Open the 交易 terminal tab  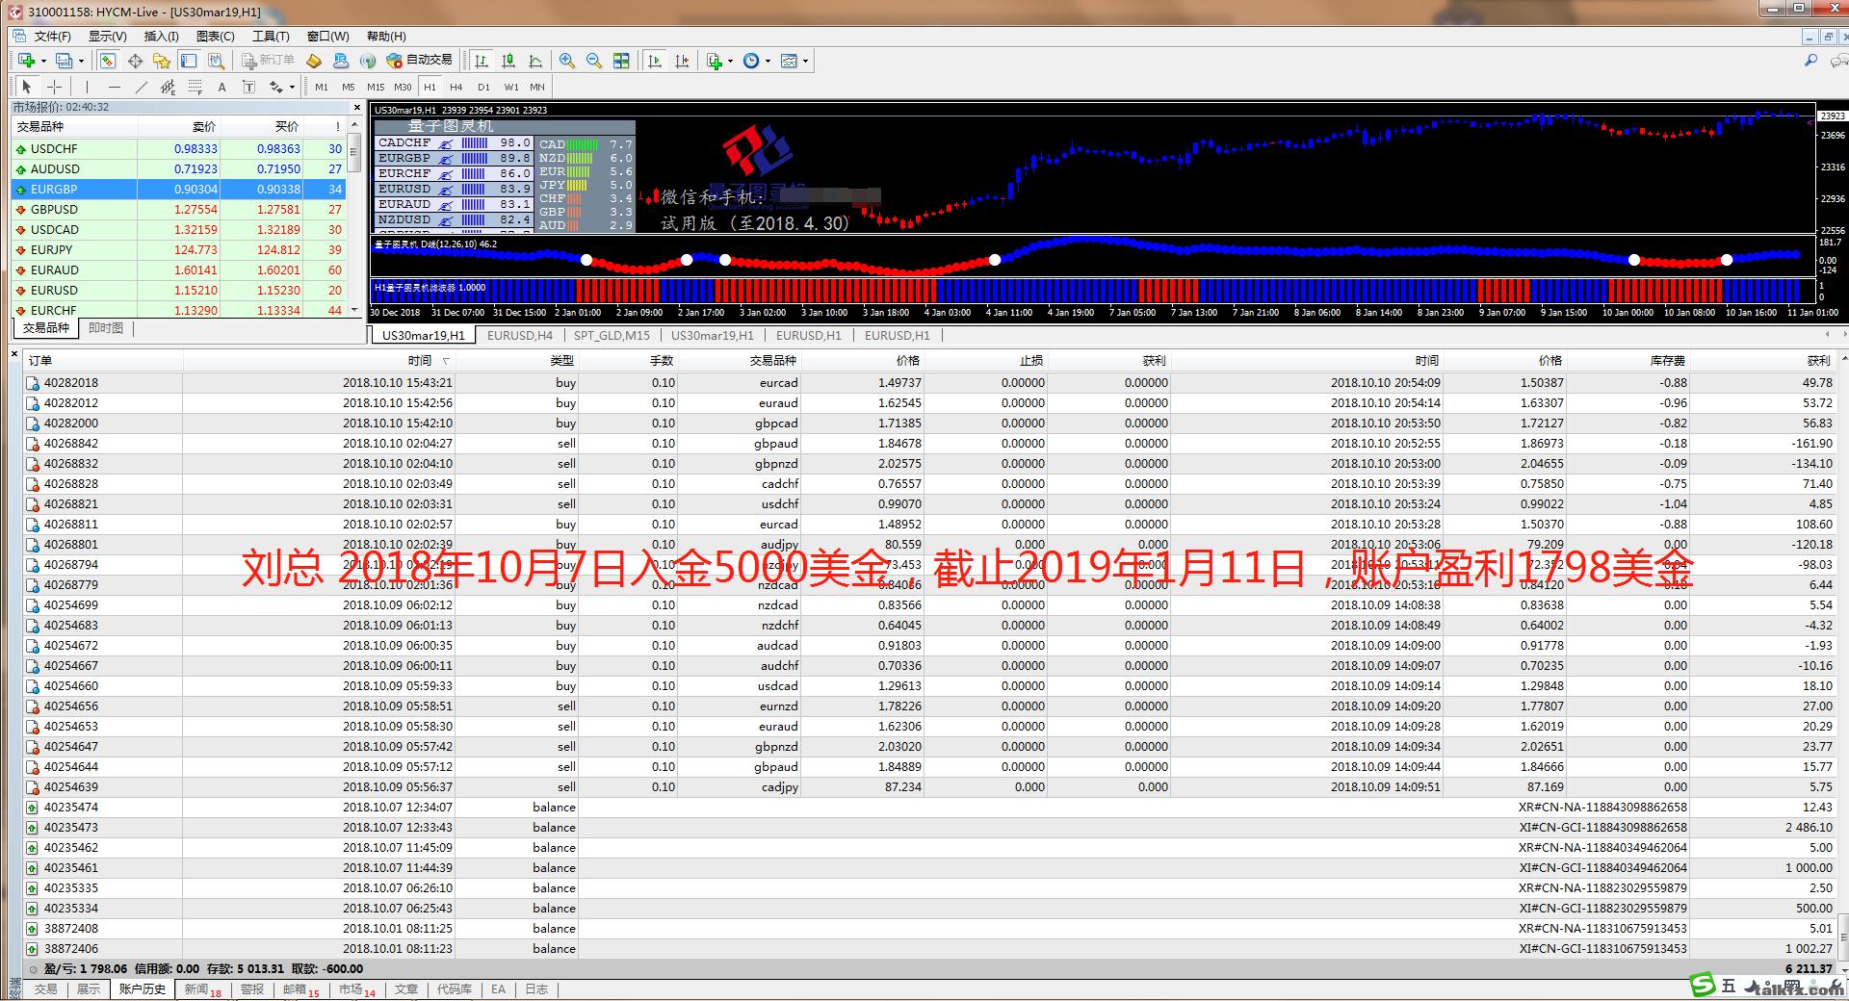[45, 989]
